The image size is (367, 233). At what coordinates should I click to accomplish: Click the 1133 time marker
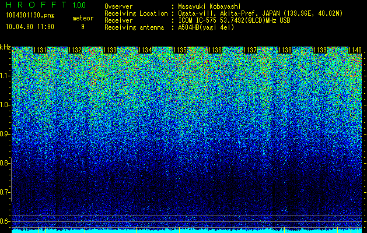110,50
